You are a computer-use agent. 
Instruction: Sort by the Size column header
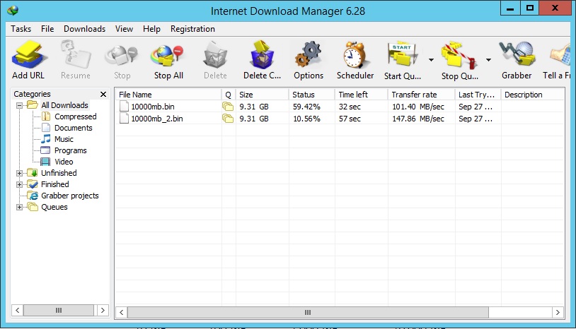[x=263, y=95]
